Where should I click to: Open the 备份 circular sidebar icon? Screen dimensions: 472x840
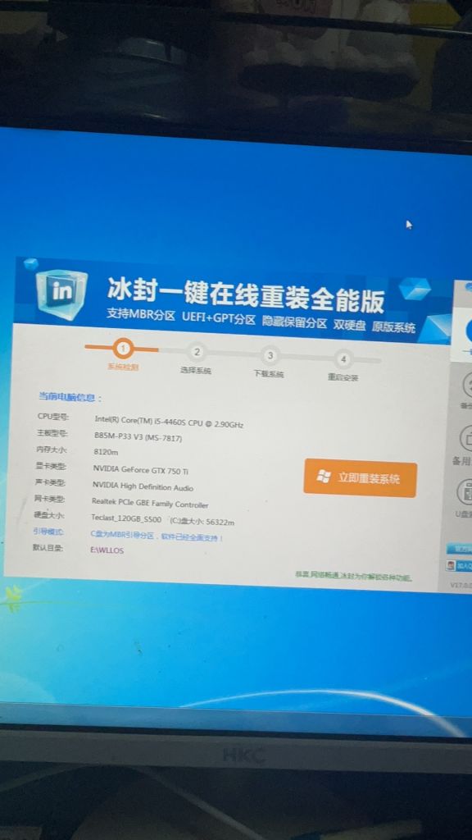click(466, 386)
